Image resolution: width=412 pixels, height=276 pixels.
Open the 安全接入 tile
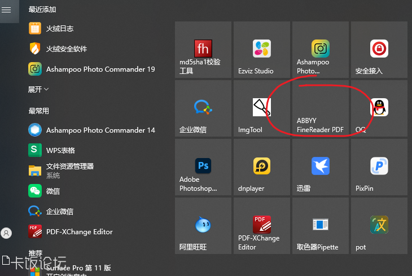click(x=379, y=50)
